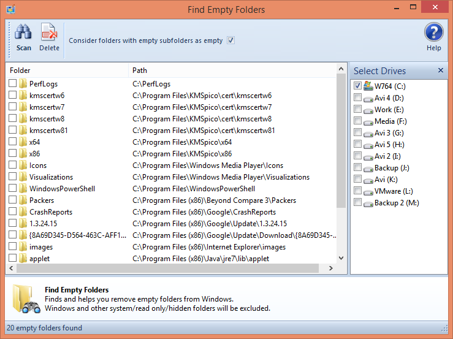453x339 pixels.
Task: Tick the PerfLogs folder checkbox
Action: [12, 83]
